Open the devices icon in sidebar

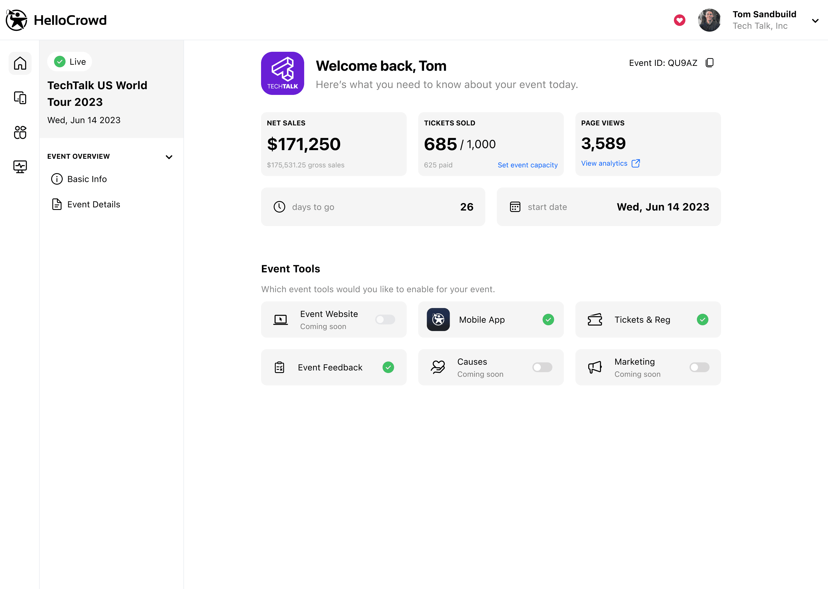point(20,97)
